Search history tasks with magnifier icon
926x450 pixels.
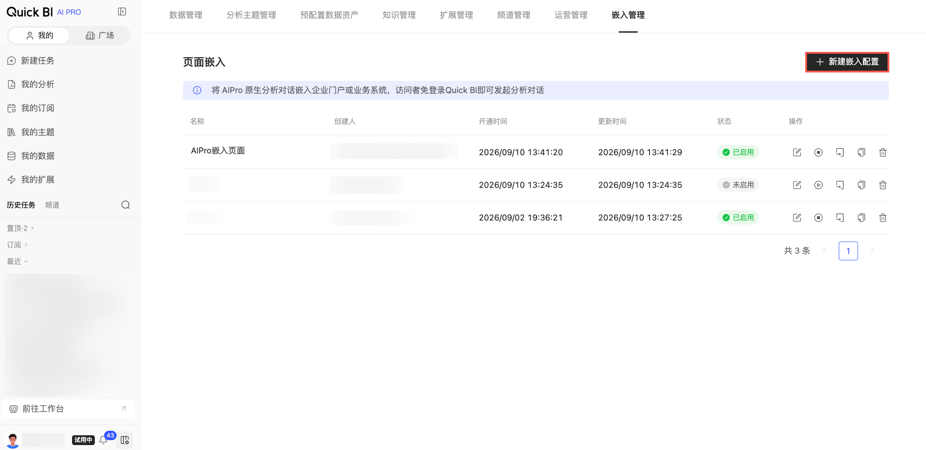(126, 205)
